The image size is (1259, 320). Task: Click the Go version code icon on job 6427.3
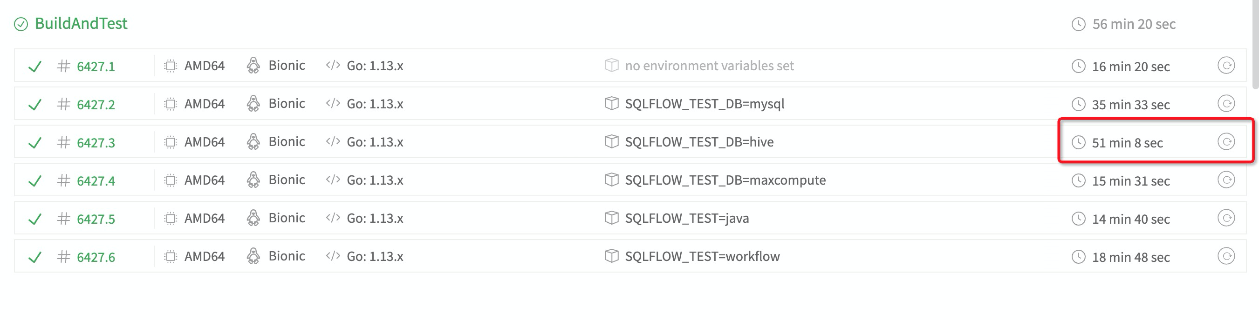click(334, 142)
